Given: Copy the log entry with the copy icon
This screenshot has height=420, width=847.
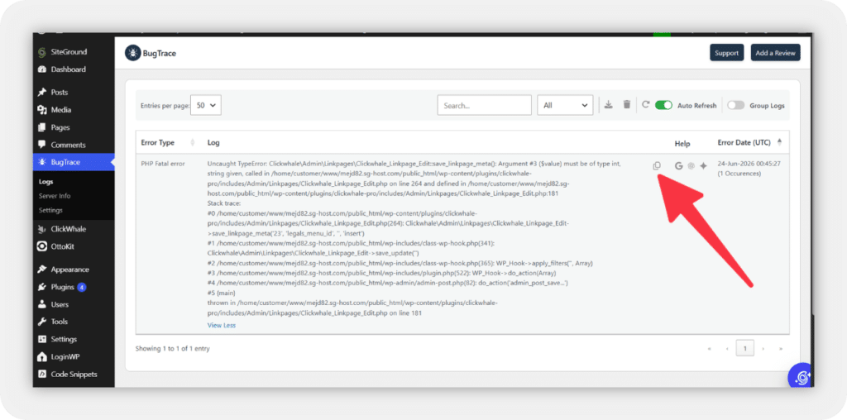Looking at the screenshot, I should [x=656, y=165].
